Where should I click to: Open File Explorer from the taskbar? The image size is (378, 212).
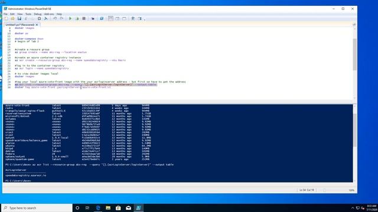click(108, 208)
